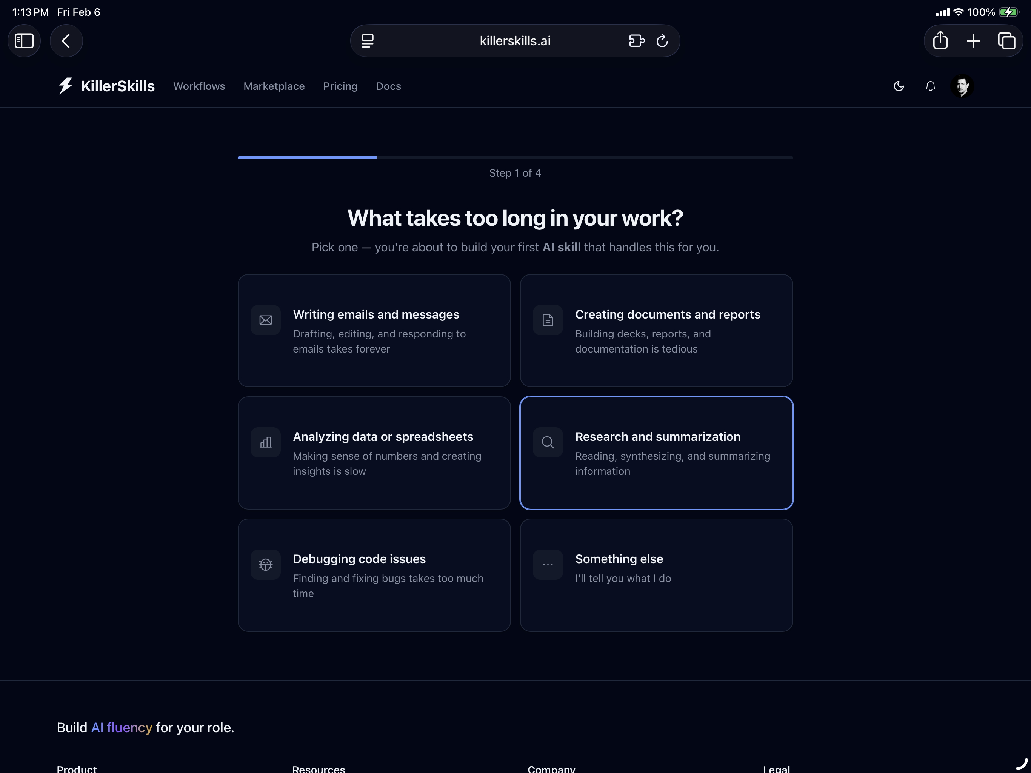Toggle dark mode with the moon icon
Viewport: 1031px width, 773px height.
click(x=899, y=86)
